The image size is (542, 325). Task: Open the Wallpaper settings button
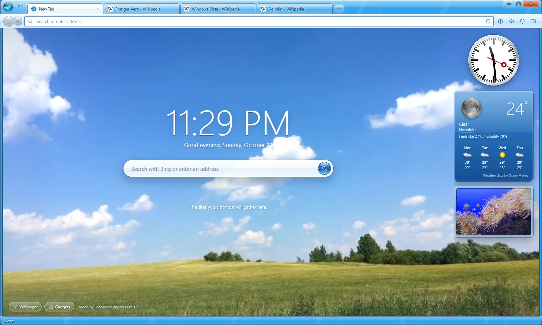tap(25, 307)
